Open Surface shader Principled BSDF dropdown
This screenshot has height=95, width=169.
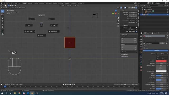[162, 54]
